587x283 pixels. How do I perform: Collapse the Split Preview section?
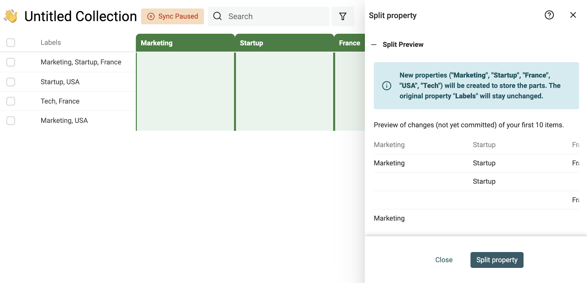[374, 45]
